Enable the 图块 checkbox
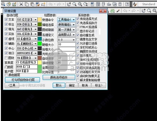 point(6,58)
